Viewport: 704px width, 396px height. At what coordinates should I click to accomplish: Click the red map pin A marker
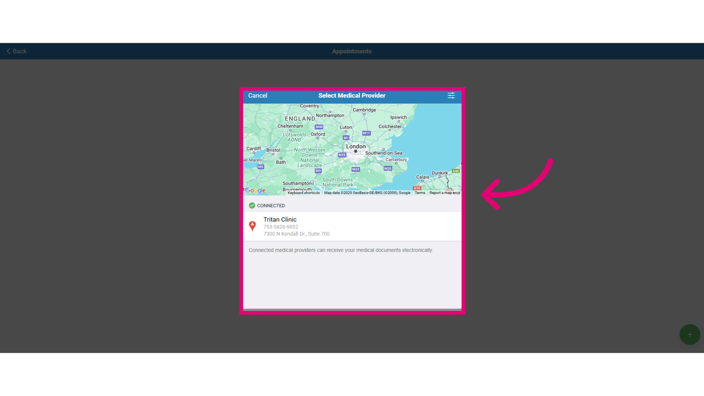(252, 226)
